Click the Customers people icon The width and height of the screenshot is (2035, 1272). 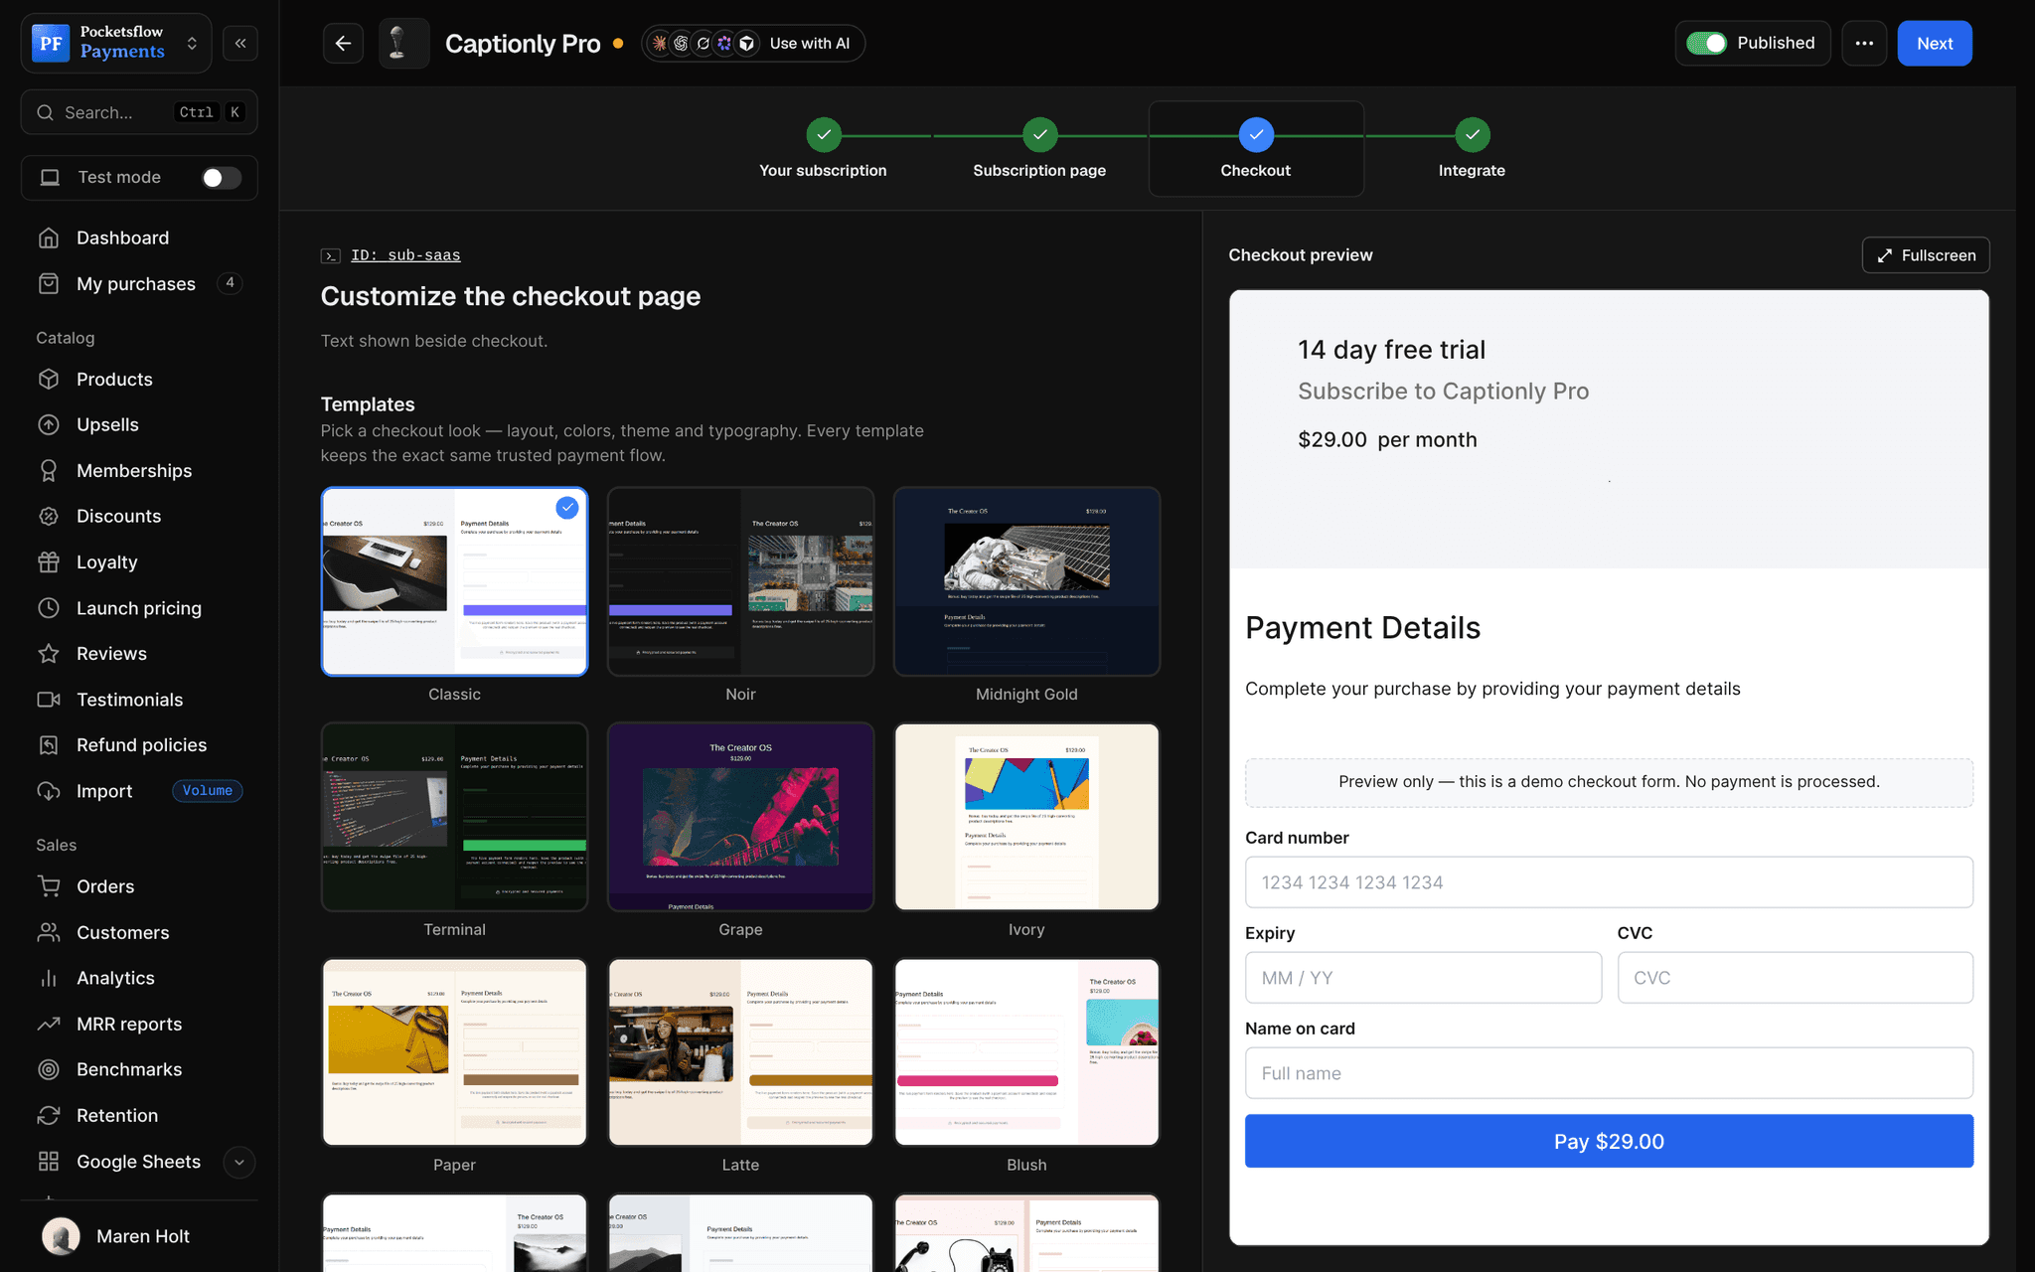pos(49,932)
